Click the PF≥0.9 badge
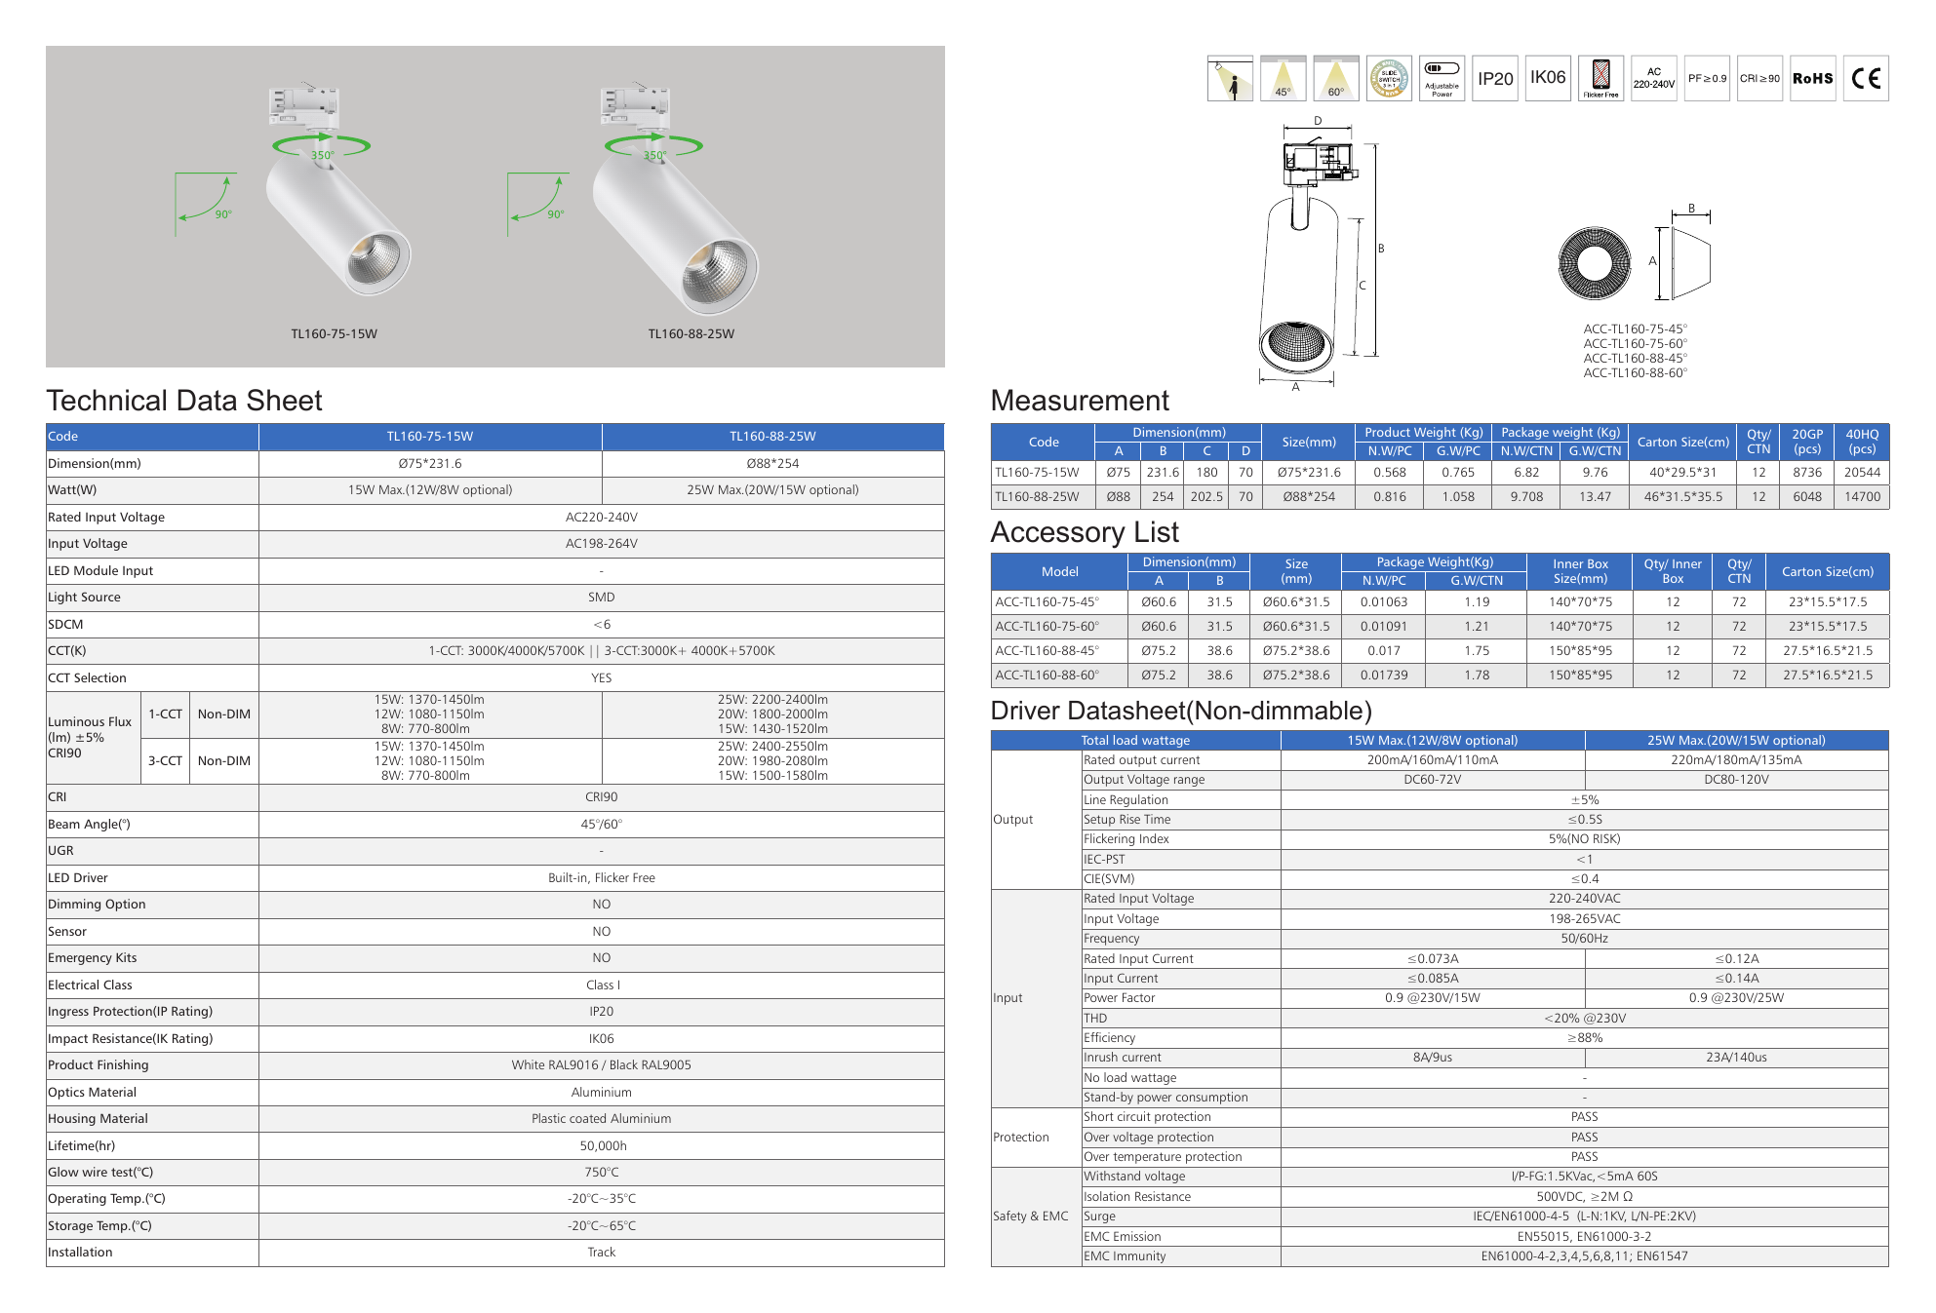1936x1313 pixels. pos(1707,78)
